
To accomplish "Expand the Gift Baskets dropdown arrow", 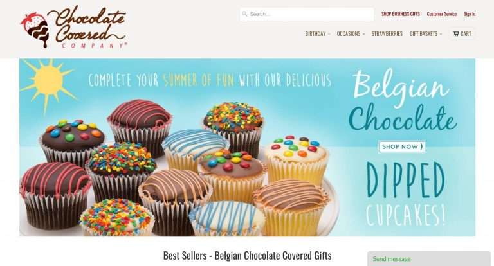I will (441, 34).
